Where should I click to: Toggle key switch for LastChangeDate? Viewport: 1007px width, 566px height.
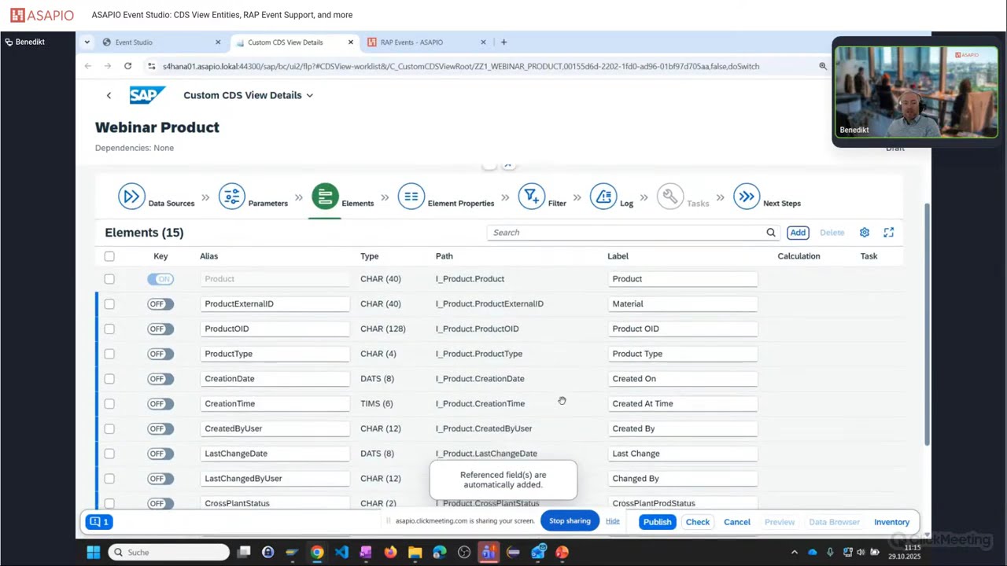point(160,454)
